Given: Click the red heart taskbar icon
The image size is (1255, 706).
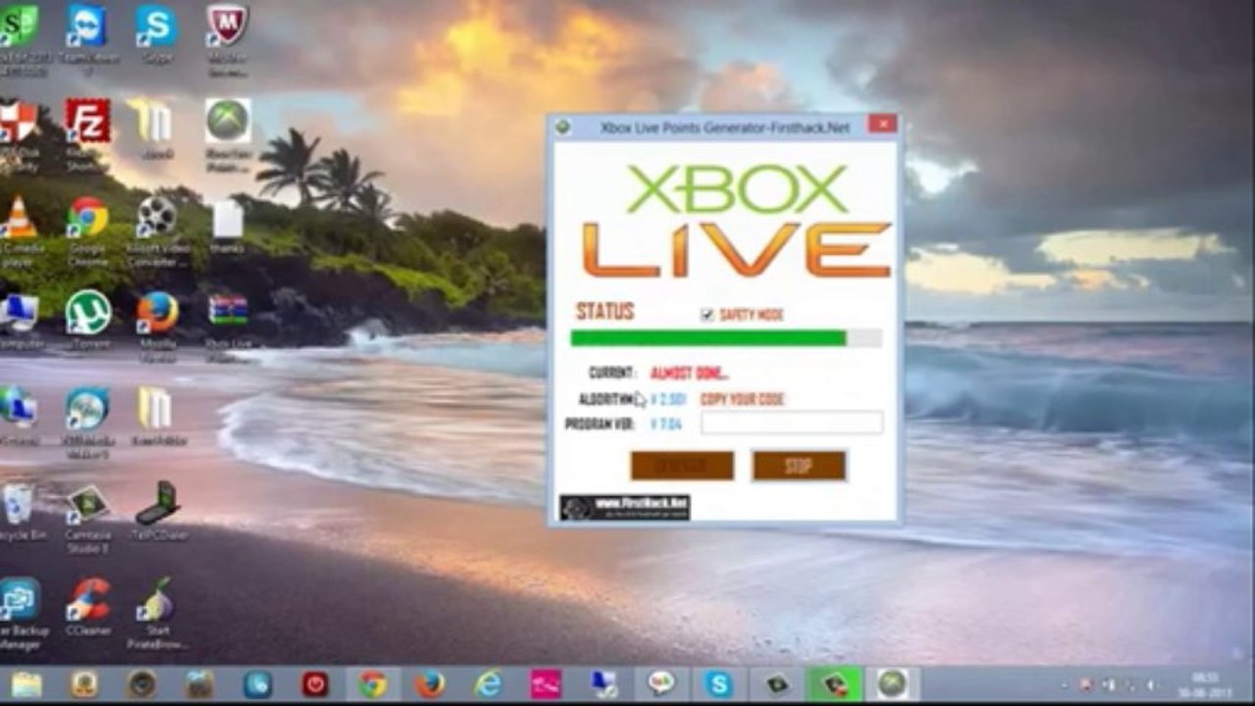Looking at the screenshot, I should point(315,683).
